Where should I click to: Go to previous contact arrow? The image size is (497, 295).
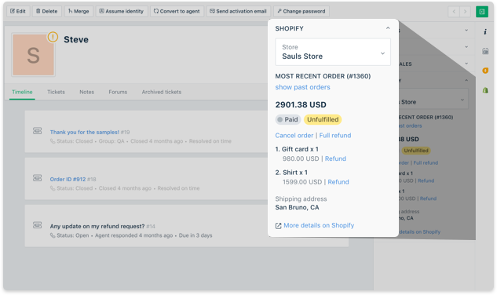454,12
